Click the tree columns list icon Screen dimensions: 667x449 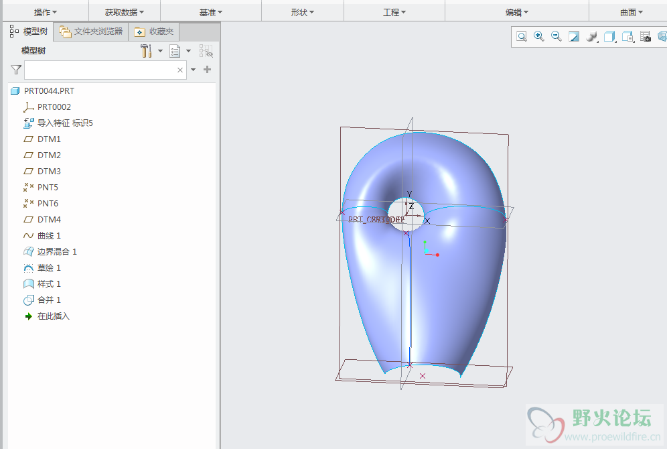(175, 51)
